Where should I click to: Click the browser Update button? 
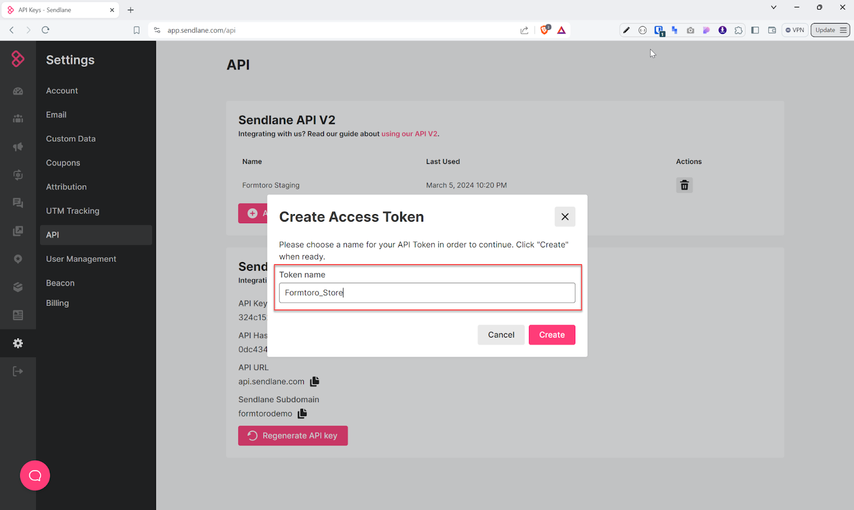tap(831, 30)
